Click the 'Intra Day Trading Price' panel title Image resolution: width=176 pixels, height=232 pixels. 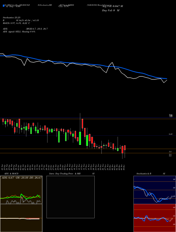tap(61, 174)
